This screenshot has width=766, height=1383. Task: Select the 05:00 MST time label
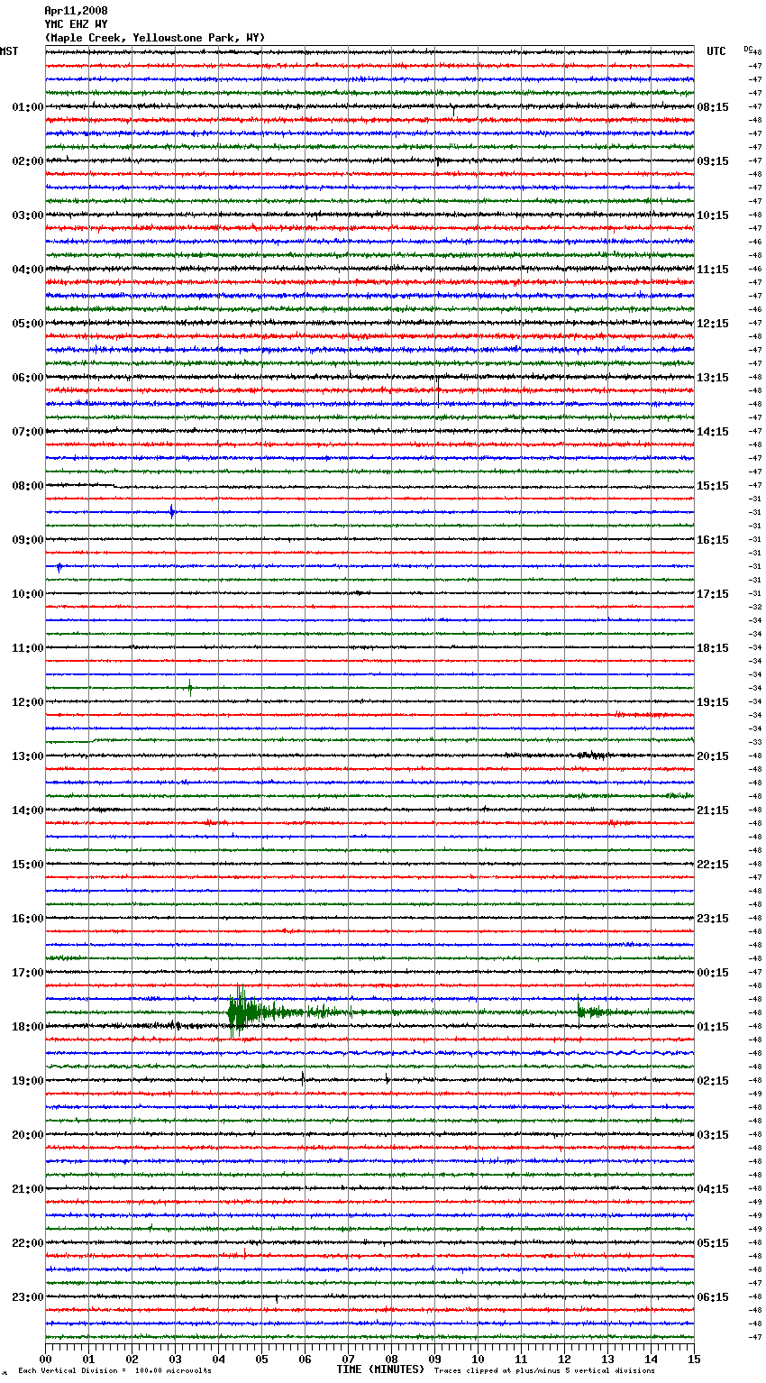coord(28,324)
